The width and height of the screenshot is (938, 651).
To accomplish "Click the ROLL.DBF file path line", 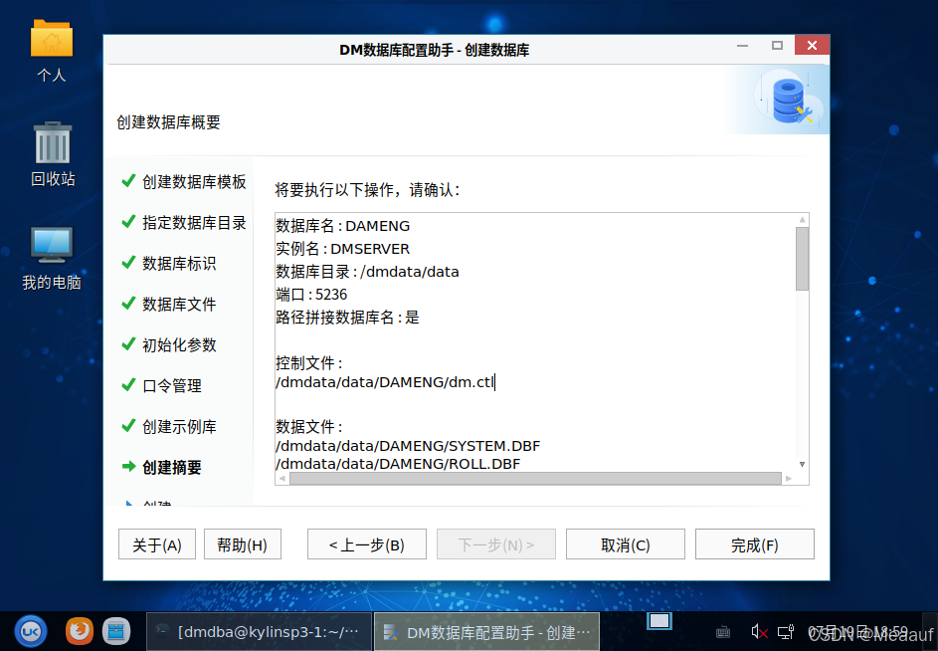I will pyautogui.click(x=398, y=464).
